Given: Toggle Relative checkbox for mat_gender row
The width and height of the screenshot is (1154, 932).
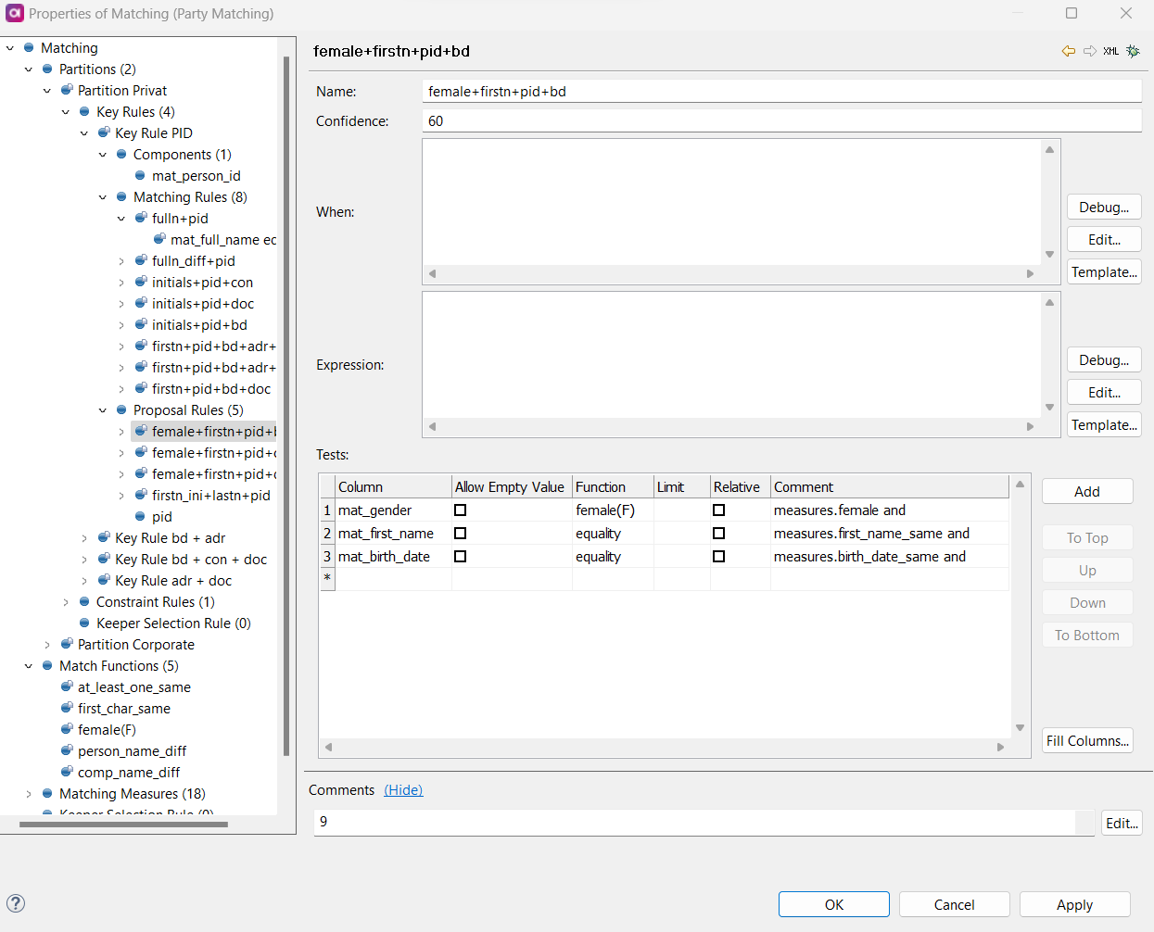Looking at the screenshot, I should pyautogui.click(x=718, y=510).
